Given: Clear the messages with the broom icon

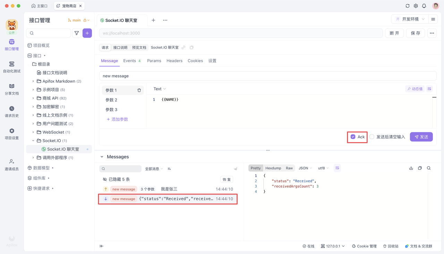Looking at the screenshot, I should point(236,169).
